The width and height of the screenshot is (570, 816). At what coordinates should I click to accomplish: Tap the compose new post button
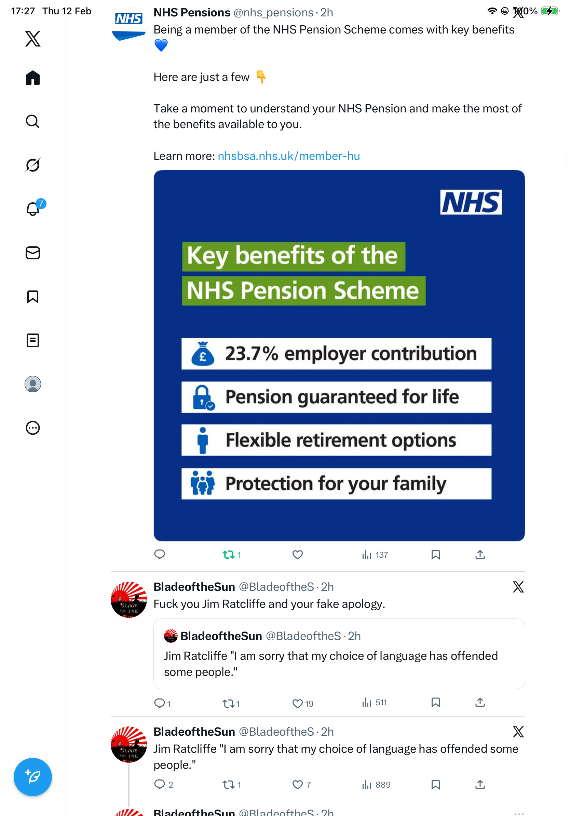(x=33, y=777)
